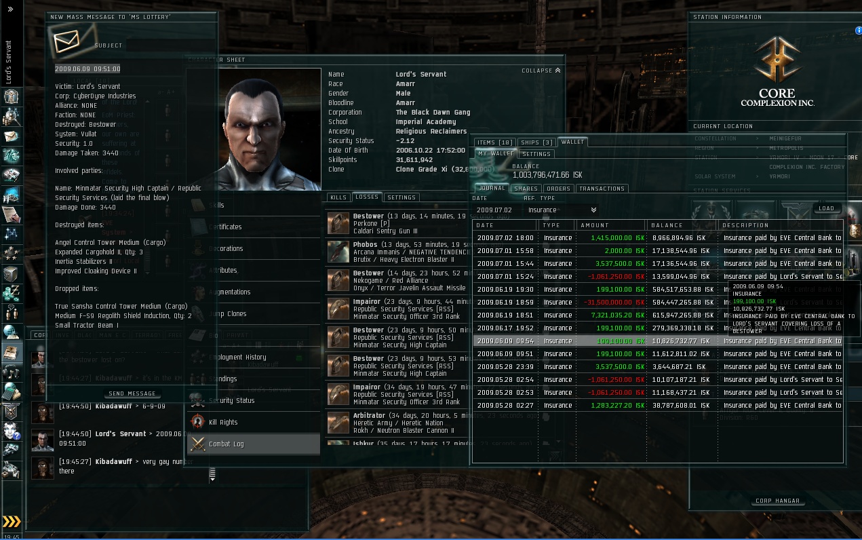Click the chat window scroll handle
Image resolution: width=862 pixels, height=540 pixels.
[212, 474]
